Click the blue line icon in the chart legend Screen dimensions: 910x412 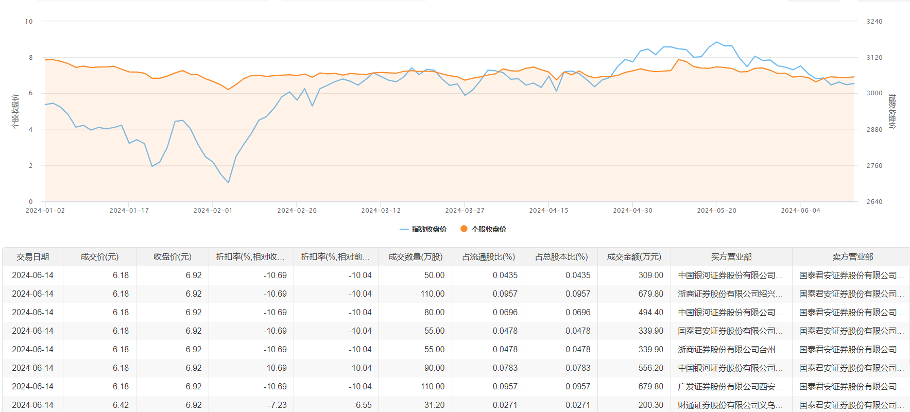404,229
